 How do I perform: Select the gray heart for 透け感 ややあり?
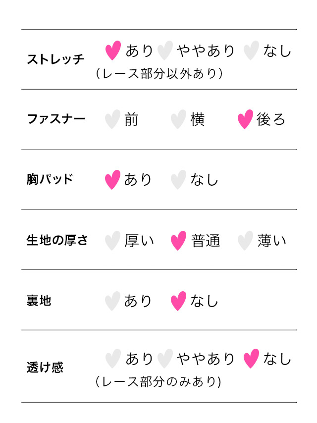[x=165, y=359]
